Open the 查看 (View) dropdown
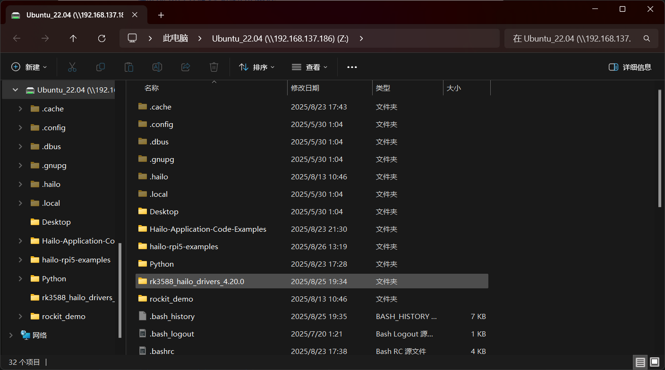The width and height of the screenshot is (665, 370). click(x=309, y=67)
